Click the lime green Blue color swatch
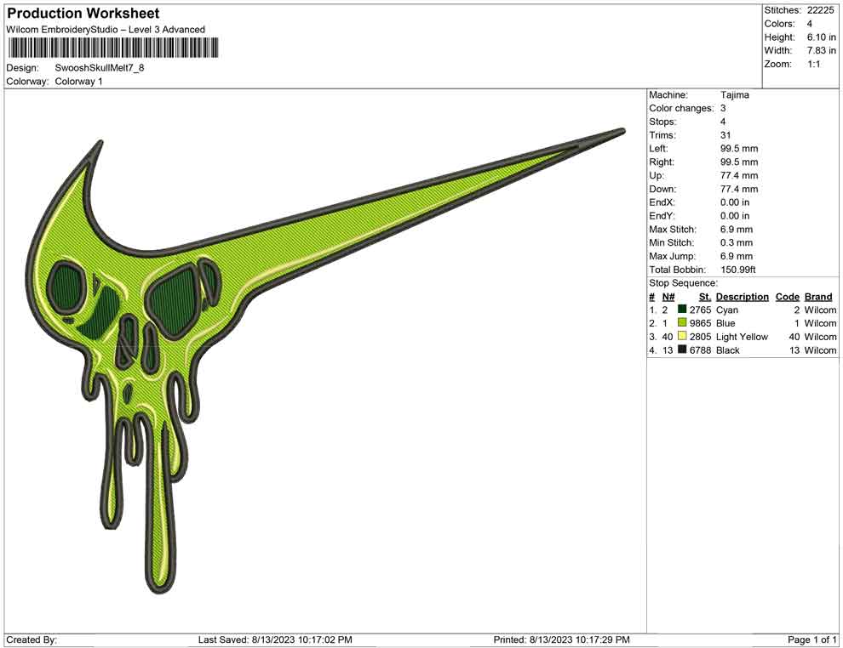 (682, 322)
